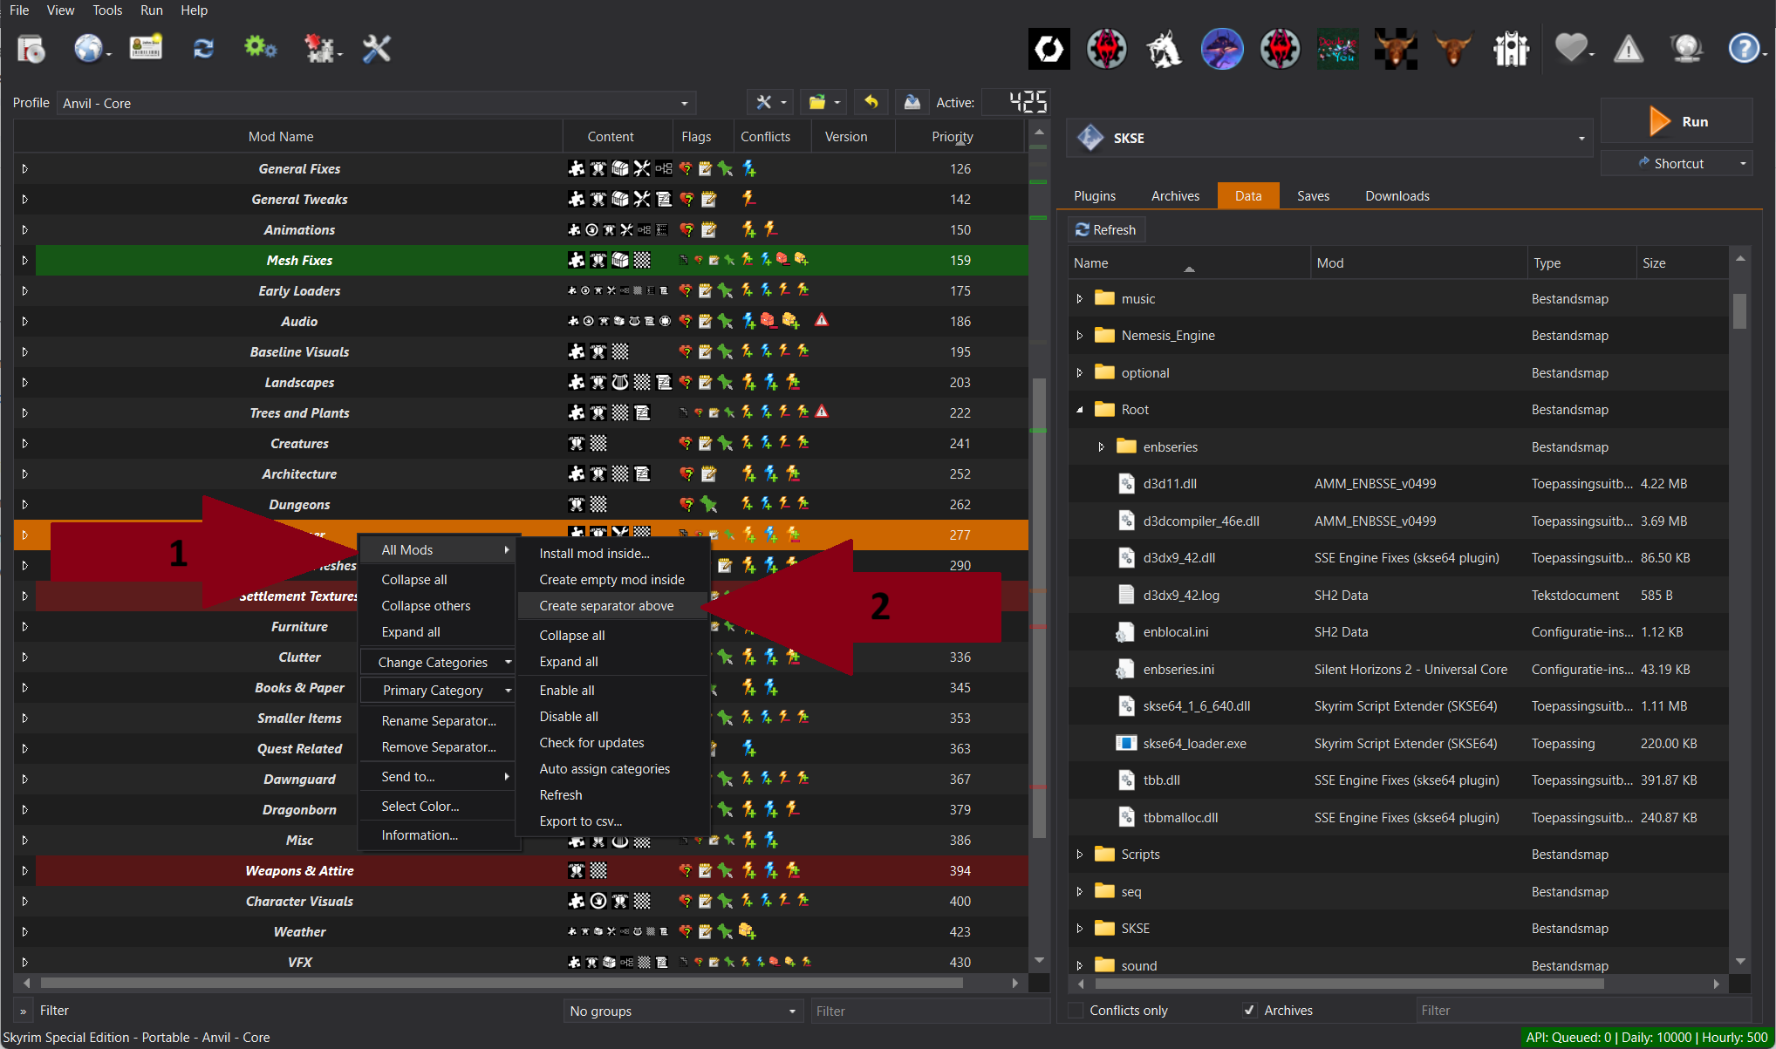The image size is (1776, 1049).
Task: Collapse the Root folder
Action: (1080, 410)
